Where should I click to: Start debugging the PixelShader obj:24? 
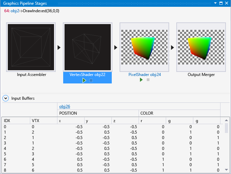point(141,80)
